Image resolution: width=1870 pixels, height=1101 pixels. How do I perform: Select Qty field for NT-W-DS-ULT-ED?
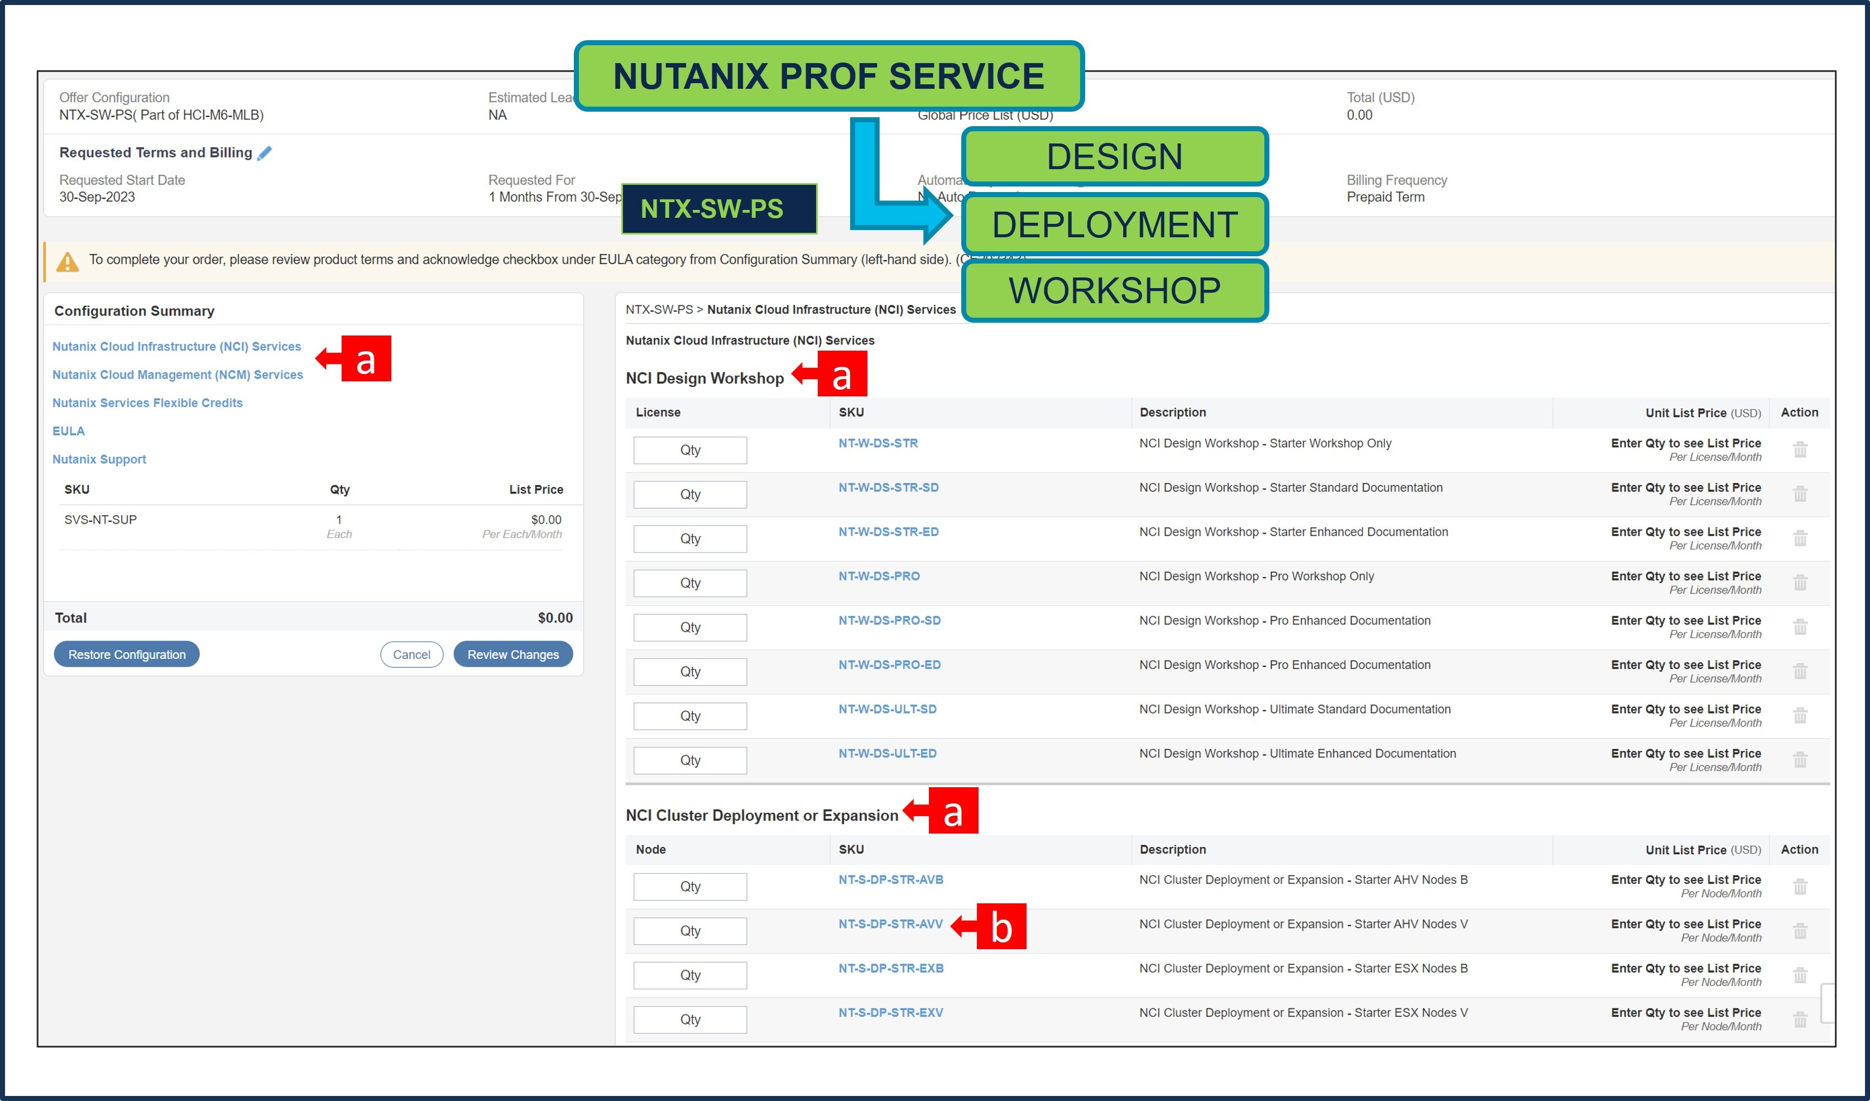690,760
